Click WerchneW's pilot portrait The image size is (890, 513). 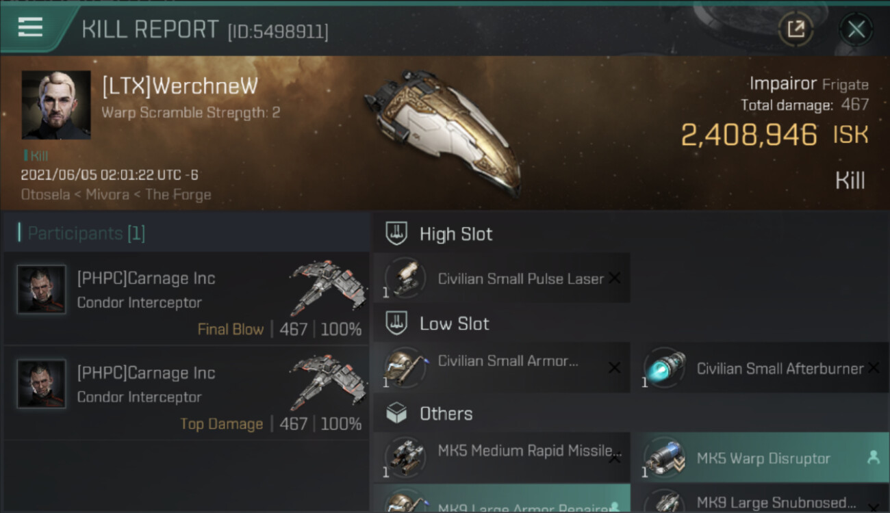[x=56, y=105]
